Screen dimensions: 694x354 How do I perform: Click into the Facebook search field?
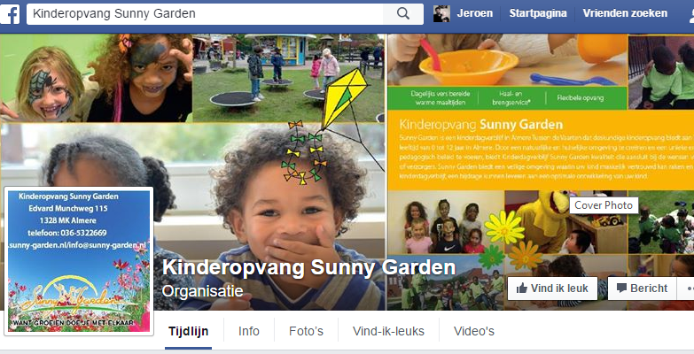point(205,13)
